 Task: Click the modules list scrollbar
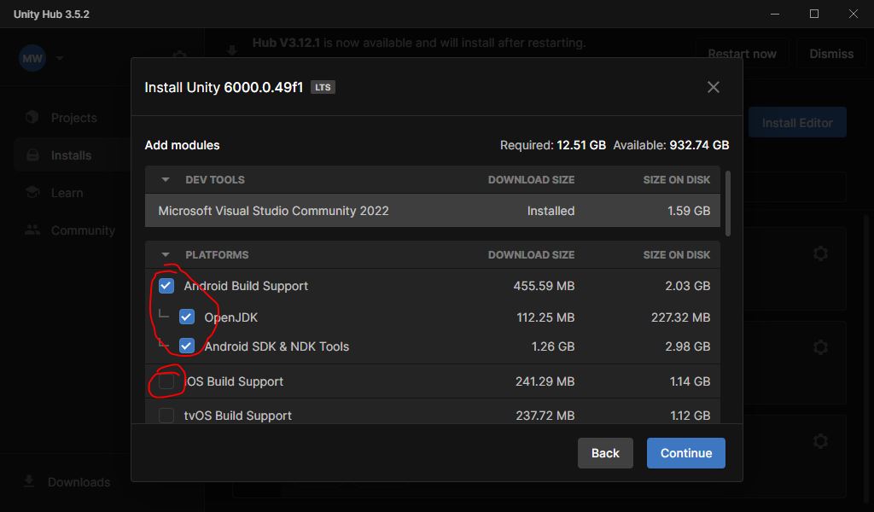point(727,203)
